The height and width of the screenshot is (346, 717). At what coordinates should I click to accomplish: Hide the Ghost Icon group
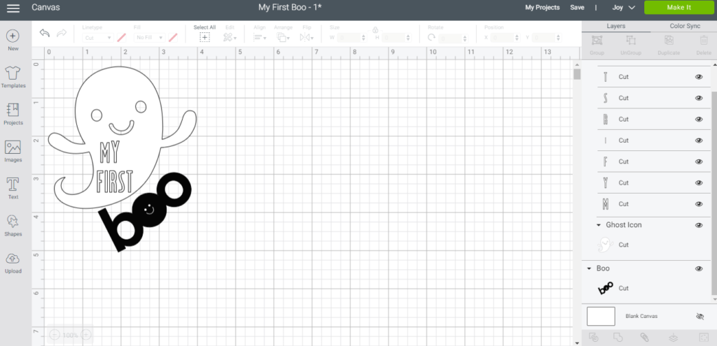pyautogui.click(x=699, y=225)
